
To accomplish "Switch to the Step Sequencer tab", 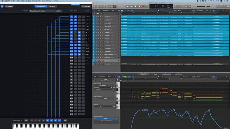I will (167, 74).
